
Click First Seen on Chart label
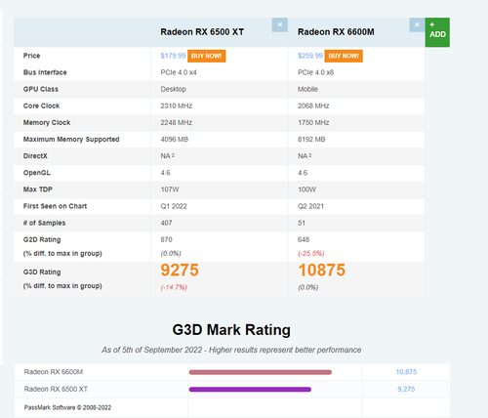pos(55,206)
